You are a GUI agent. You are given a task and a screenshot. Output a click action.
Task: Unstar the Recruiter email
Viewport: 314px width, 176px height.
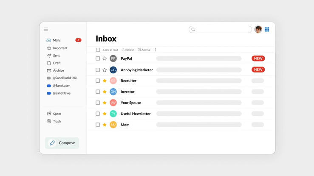click(105, 81)
